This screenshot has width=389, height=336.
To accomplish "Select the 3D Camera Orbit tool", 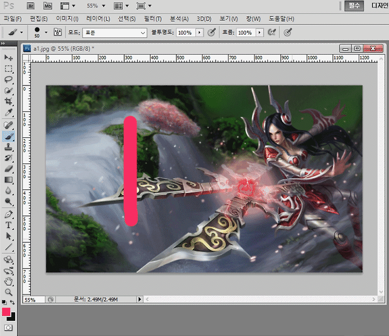I will tap(9, 271).
